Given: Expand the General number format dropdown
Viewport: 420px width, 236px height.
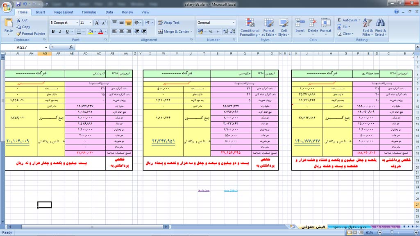Looking at the screenshot, I should pos(234,23).
